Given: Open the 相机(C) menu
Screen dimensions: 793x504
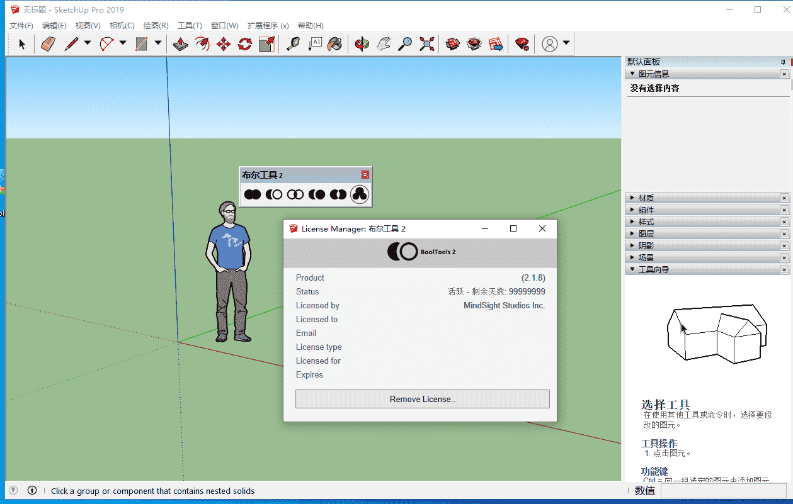Looking at the screenshot, I should click(122, 26).
